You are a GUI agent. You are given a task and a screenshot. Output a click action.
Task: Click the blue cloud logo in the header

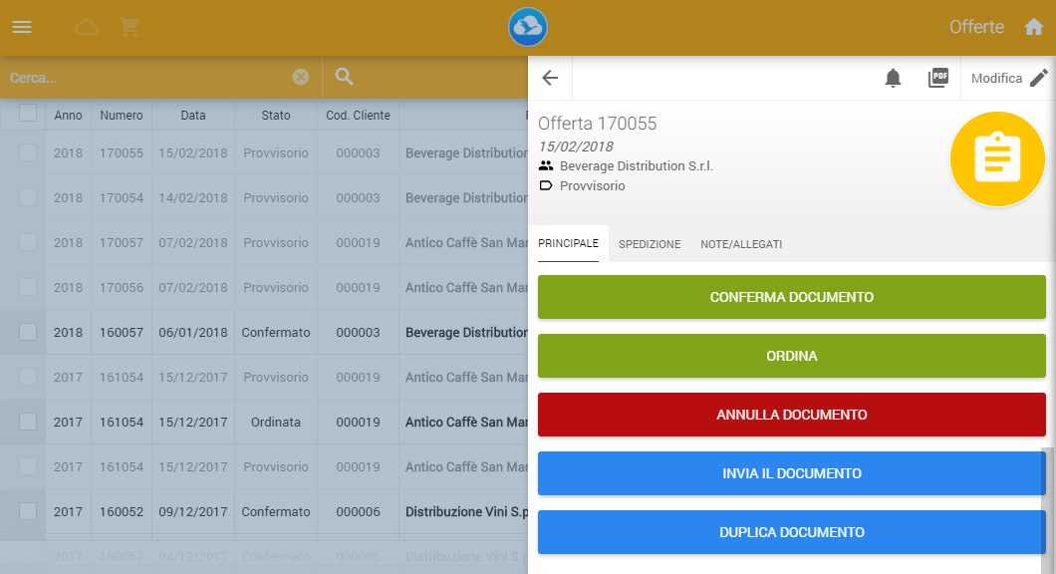point(527,27)
